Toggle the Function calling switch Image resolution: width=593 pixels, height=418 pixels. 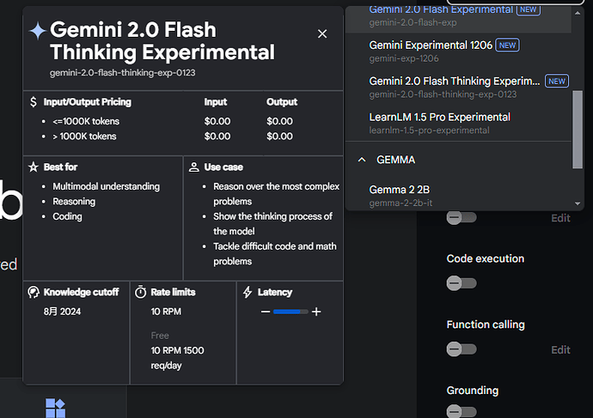point(462,348)
